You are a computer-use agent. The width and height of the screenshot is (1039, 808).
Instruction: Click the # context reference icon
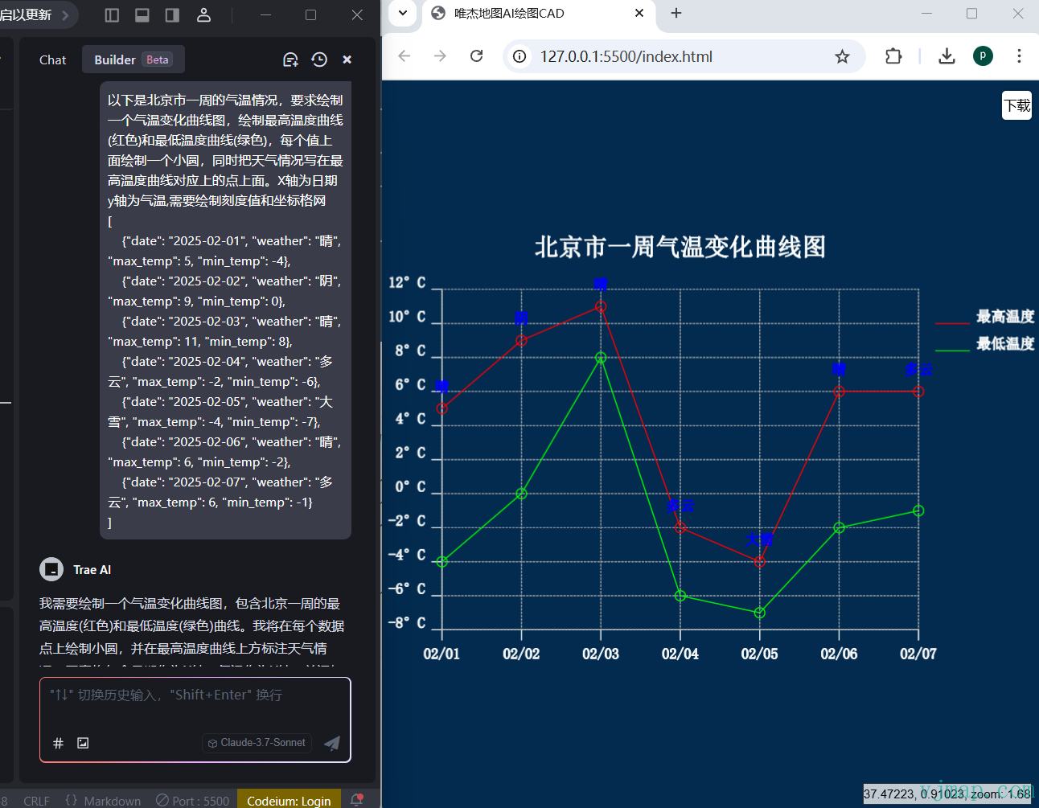tap(58, 743)
